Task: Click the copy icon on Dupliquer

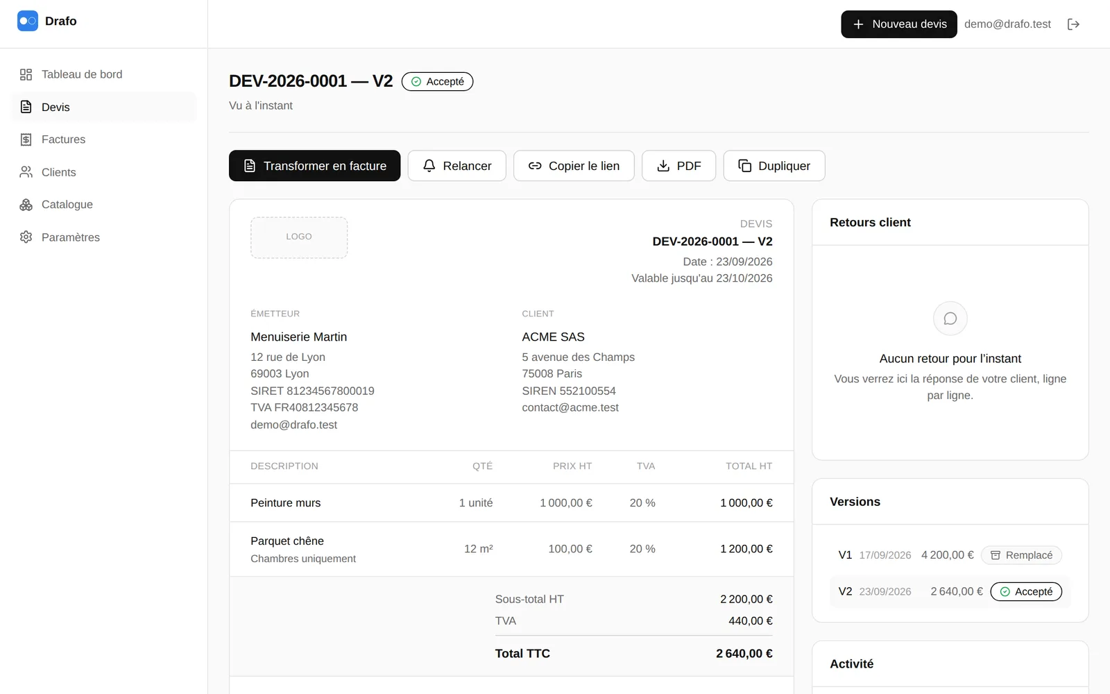Action: click(745, 166)
